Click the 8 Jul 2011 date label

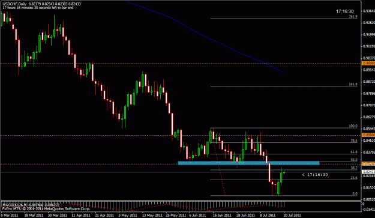[x=268, y=215]
